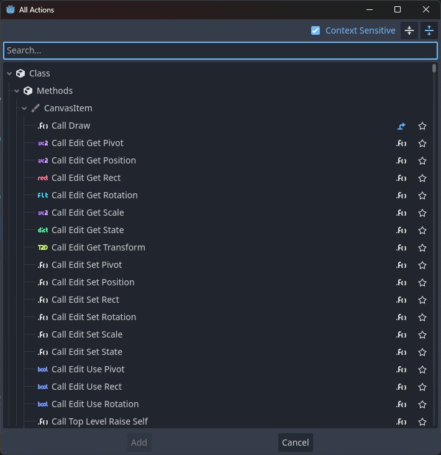
Task: Click the override arrow icon beside Call Draw
Action: click(401, 126)
